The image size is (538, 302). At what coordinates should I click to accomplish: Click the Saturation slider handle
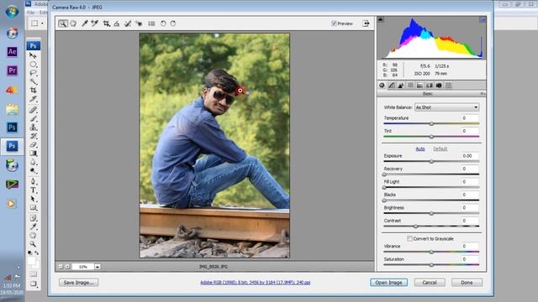431,265
